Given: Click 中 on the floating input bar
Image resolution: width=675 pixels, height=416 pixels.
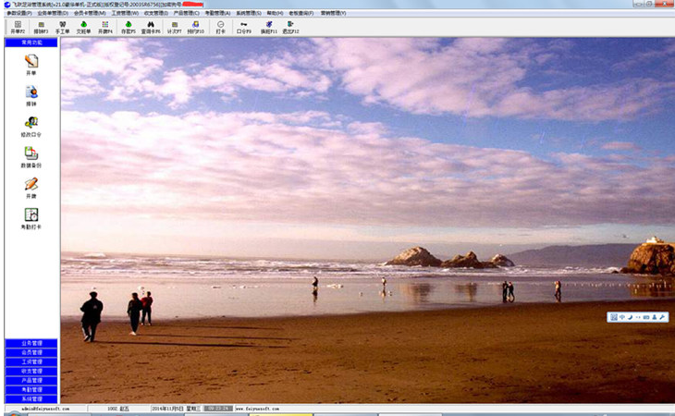Looking at the screenshot, I should (622, 317).
